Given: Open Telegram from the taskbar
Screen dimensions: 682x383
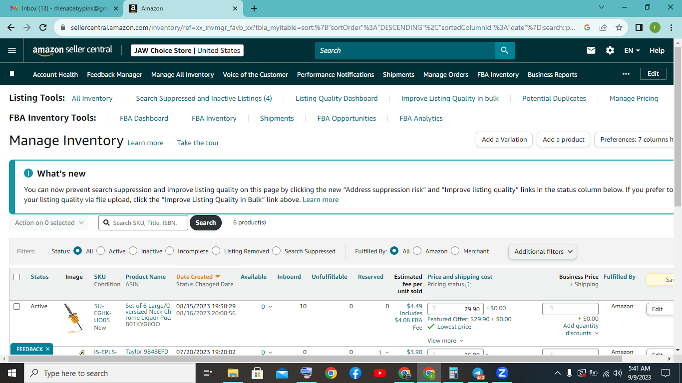Looking at the screenshot, I should tap(478, 373).
